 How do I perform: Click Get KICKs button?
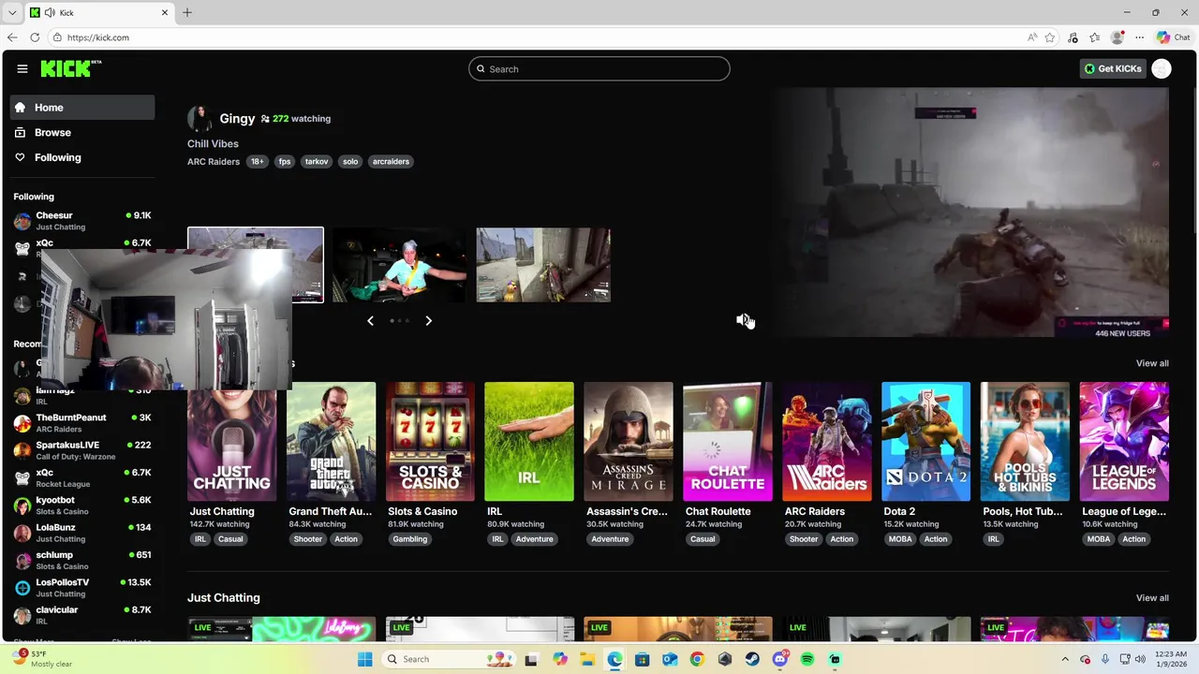click(1113, 68)
